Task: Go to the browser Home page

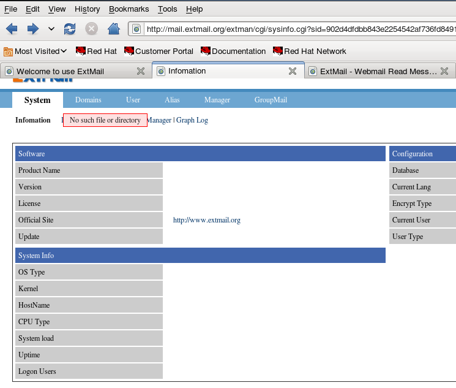Action: click(x=114, y=29)
